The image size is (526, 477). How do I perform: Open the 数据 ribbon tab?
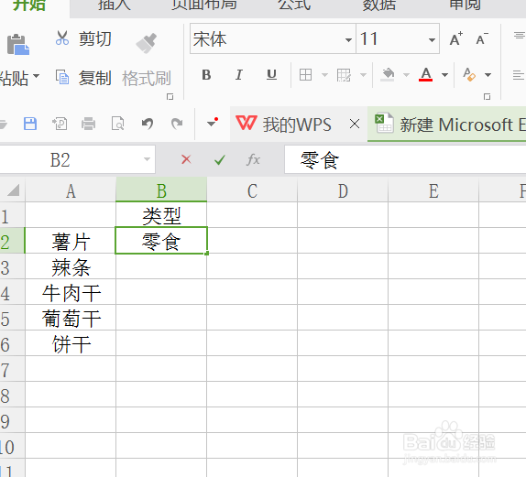click(379, 5)
